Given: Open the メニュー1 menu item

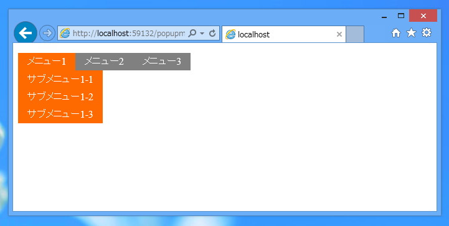Looking at the screenshot, I should tap(47, 61).
